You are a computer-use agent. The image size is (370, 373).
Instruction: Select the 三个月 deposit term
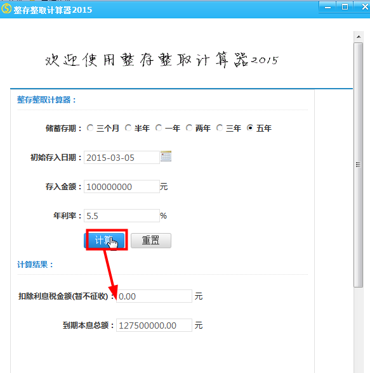pos(90,128)
